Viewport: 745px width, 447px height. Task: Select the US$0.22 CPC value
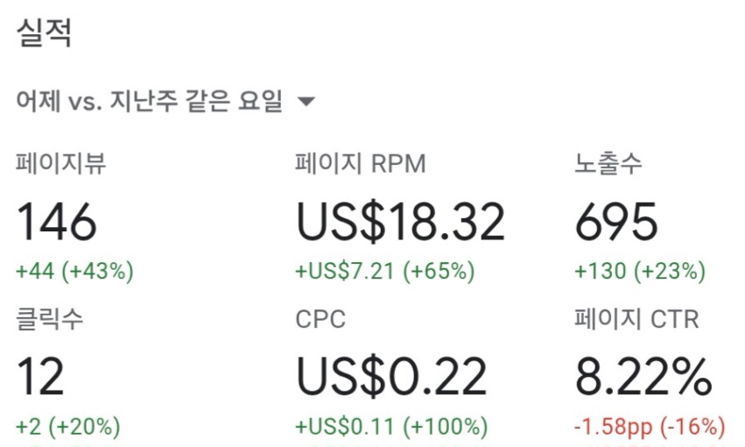391,377
